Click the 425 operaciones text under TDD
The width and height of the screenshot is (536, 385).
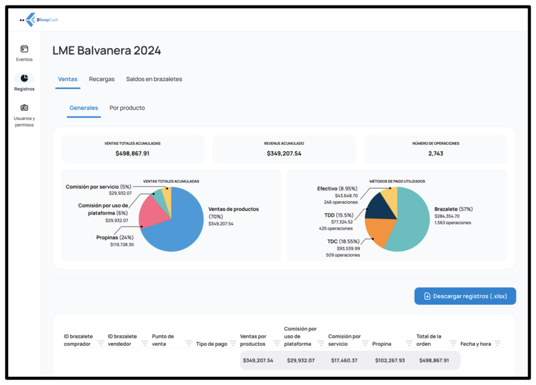click(336, 228)
